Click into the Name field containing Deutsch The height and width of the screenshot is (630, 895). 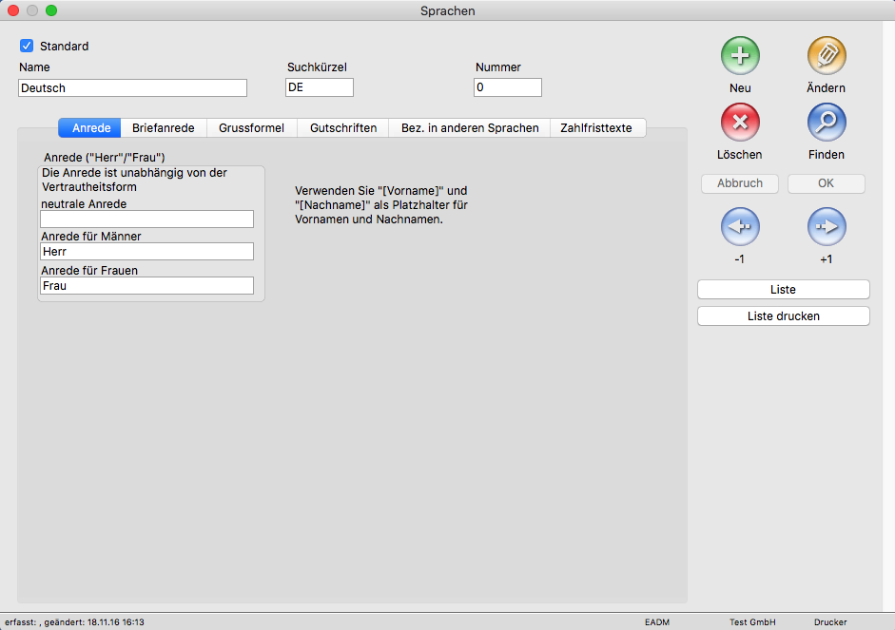[132, 87]
